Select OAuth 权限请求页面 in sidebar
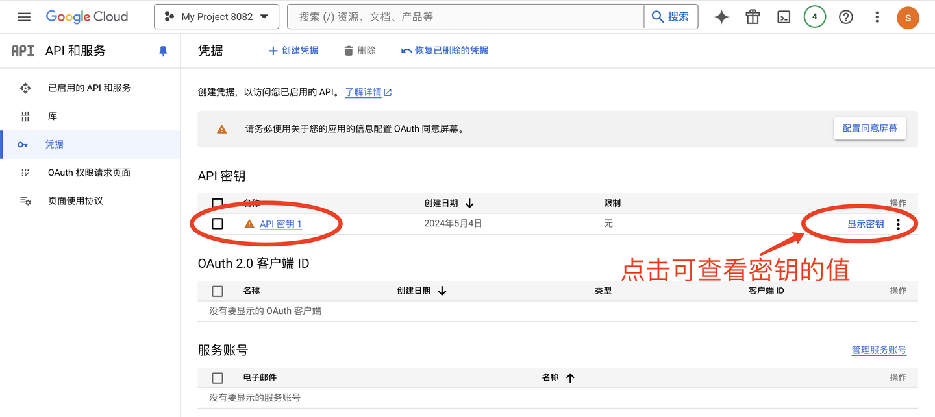This screenshot has width=935, height=417. tap(90, 173)
